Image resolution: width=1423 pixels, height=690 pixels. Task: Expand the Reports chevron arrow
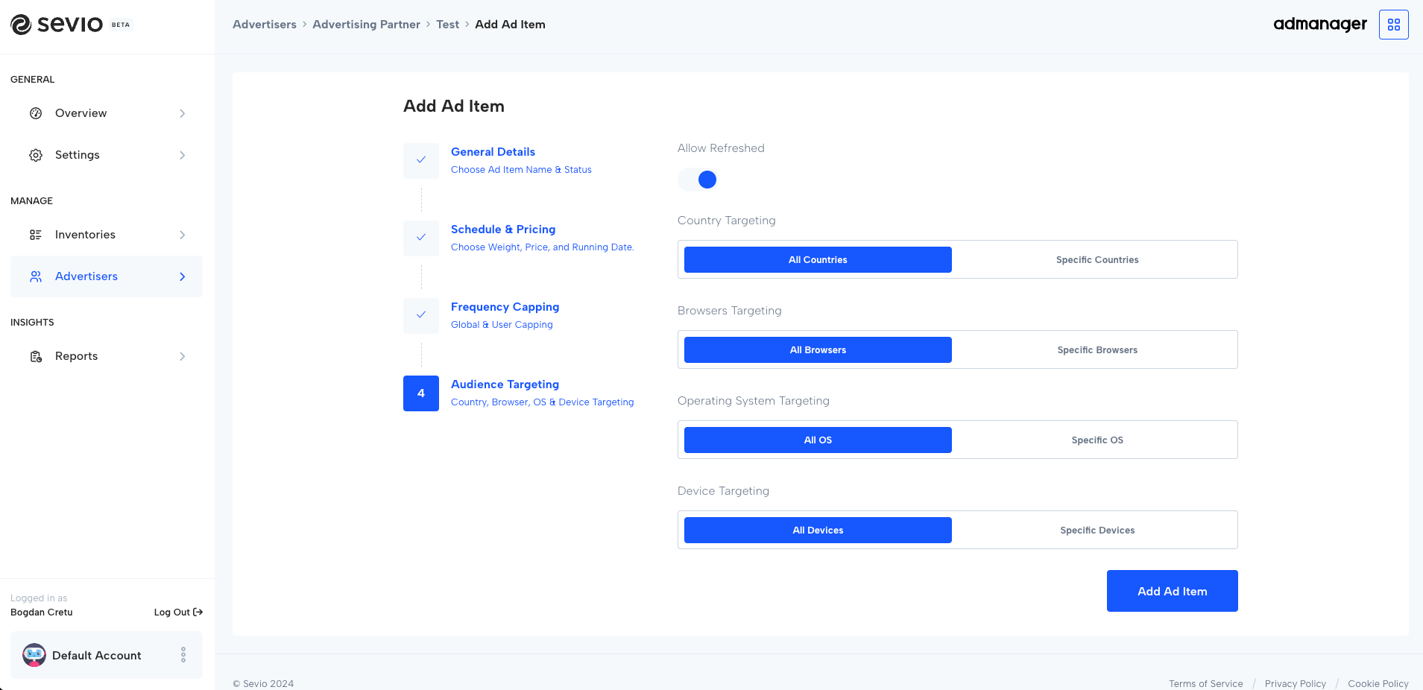pos(183,356)
